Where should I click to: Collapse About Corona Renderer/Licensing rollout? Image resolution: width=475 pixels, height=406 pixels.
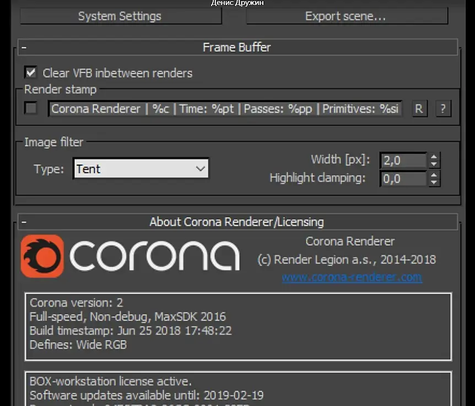coord(238,222)
